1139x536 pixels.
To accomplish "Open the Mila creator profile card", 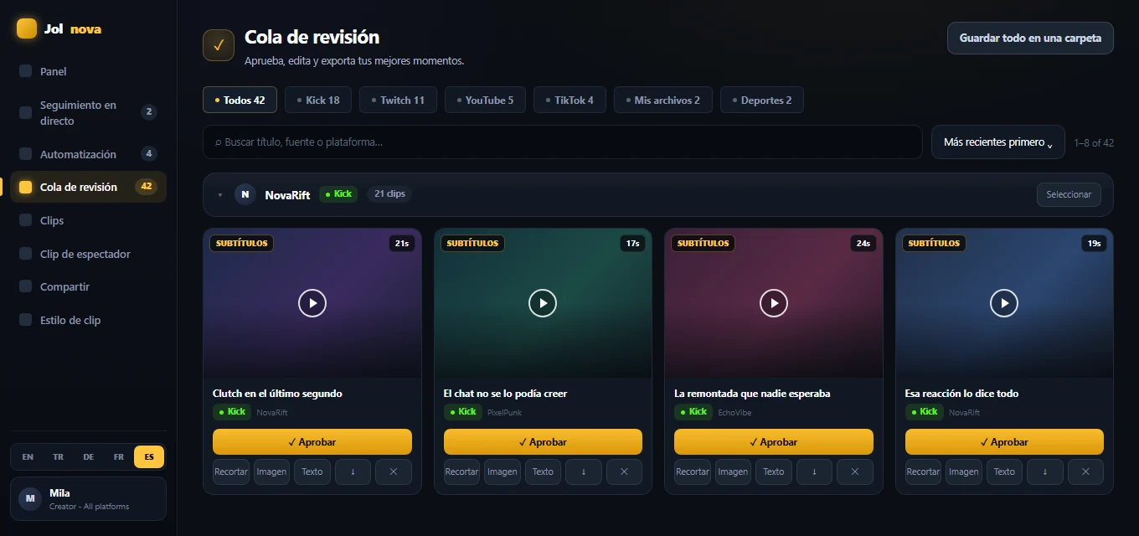I will (88, 499).
